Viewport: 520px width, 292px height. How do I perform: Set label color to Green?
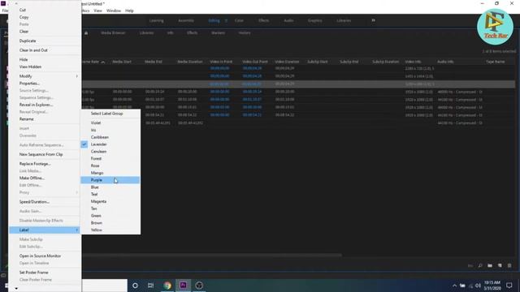(96, 216)
